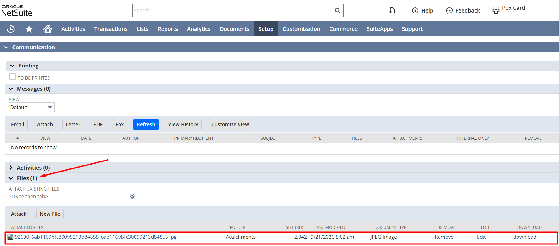Click into the global Search field
Screen dimensions: 559x246
(x=233, y=10)
